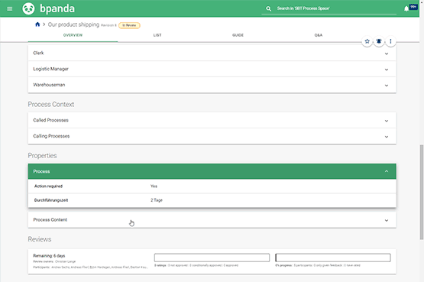Expand the Logistic Manager row

pyautogui.click(x=212, y=69)
